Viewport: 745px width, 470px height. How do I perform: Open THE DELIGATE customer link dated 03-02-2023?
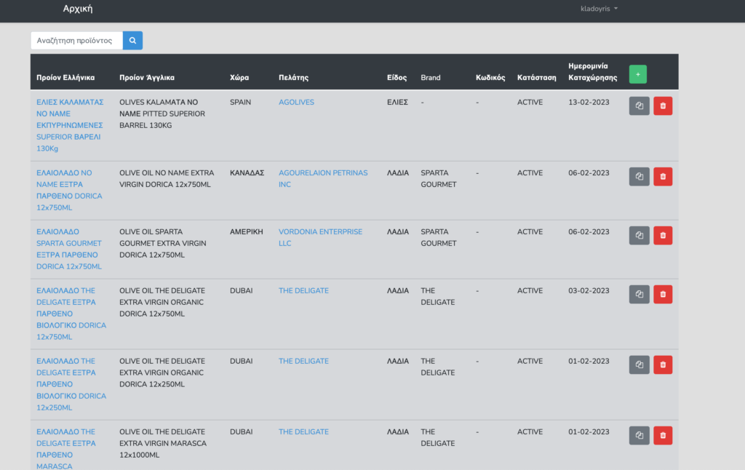[303, 290]
